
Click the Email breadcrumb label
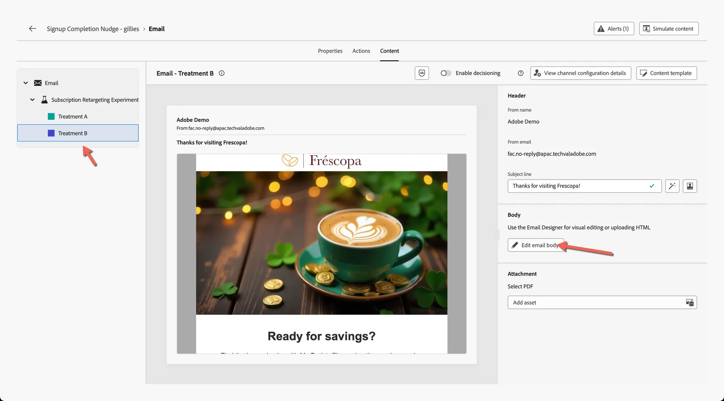pos(157,28)
